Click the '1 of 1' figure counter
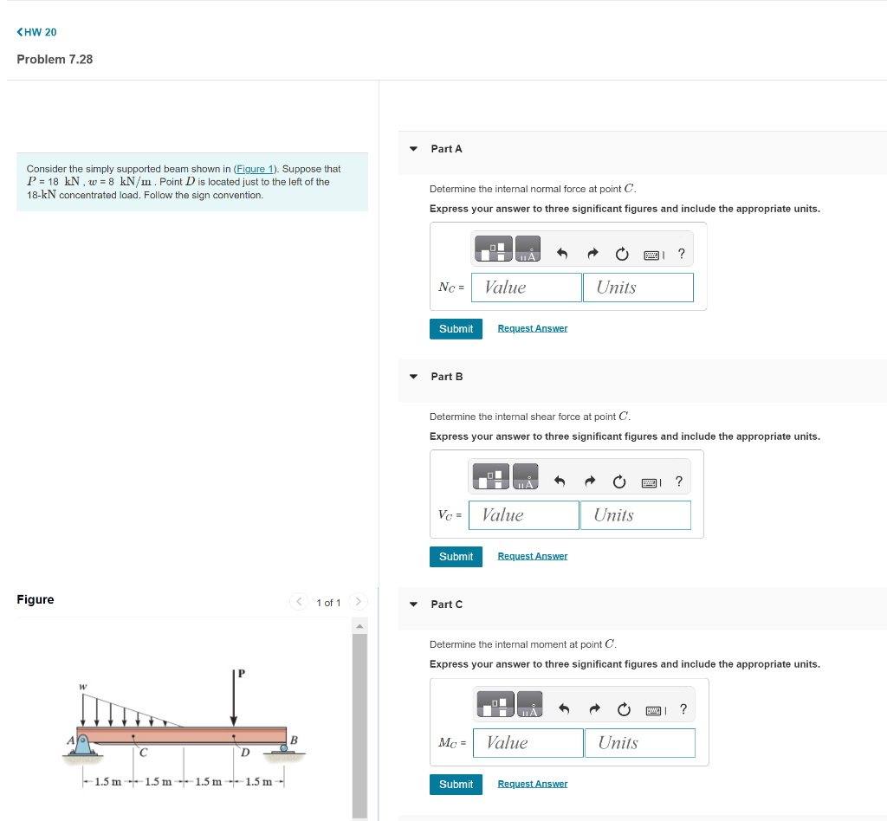Screen dimensions: 887x821 pos(328,603)
